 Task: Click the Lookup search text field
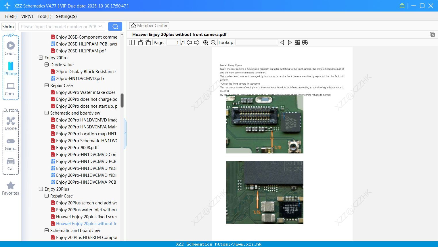257,43
